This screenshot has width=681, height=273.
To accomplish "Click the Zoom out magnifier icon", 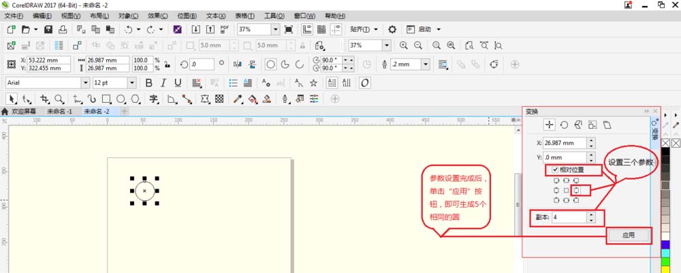I will pyautogui.click(x=418, y=46).
